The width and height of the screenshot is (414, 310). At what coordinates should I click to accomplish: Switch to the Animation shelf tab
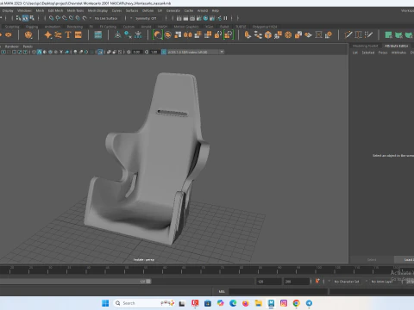pyautogui.click(x=53, y=27)
